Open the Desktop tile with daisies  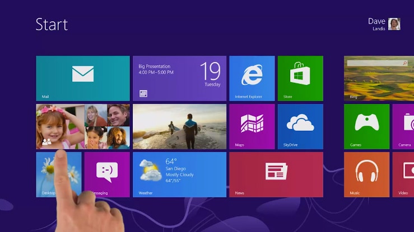[59, 174]
